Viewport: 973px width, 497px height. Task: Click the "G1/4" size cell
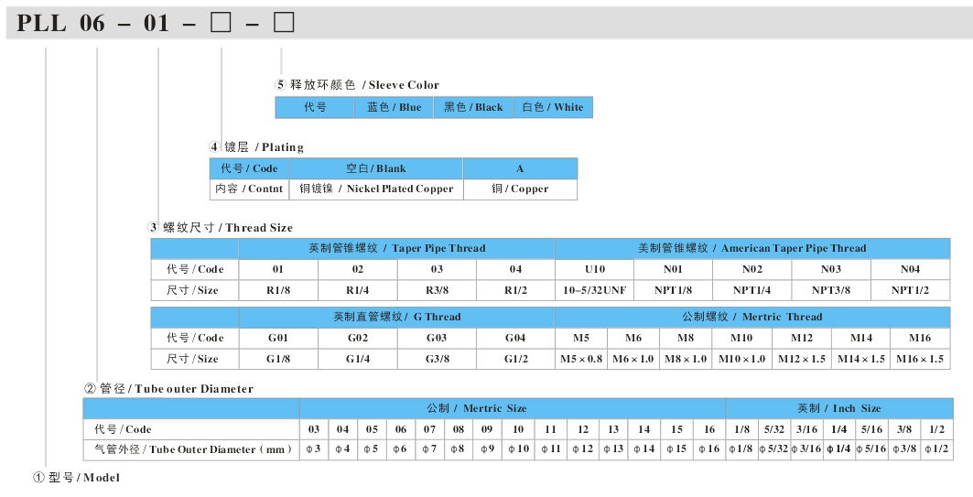pos(357,360)
